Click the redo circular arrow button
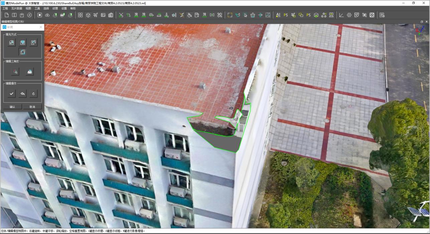Image resolution: width=430 pixels, height=234 pixels. coord(34,94)
